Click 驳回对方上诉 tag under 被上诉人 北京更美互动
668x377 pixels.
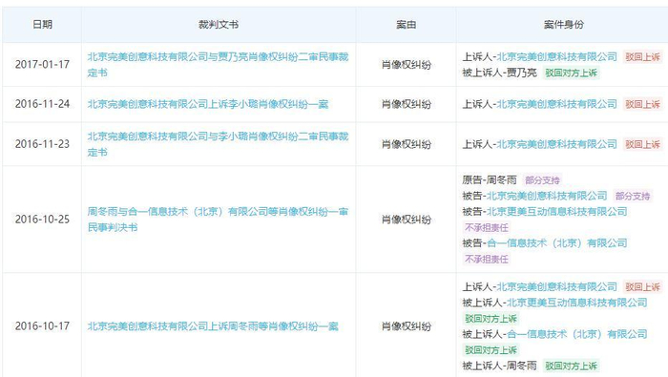[491, 318]
